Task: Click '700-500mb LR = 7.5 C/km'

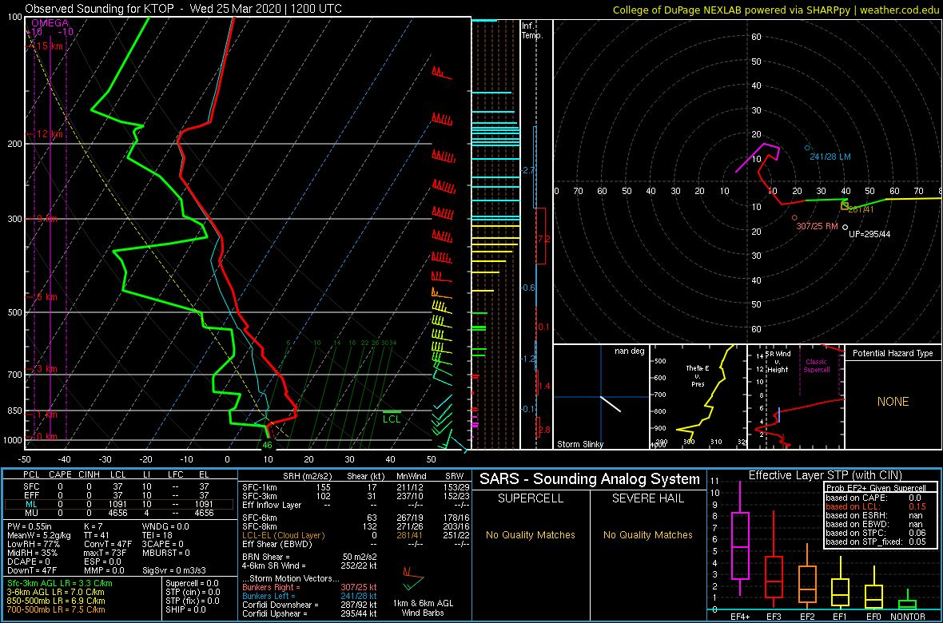Action: (56, 609)
